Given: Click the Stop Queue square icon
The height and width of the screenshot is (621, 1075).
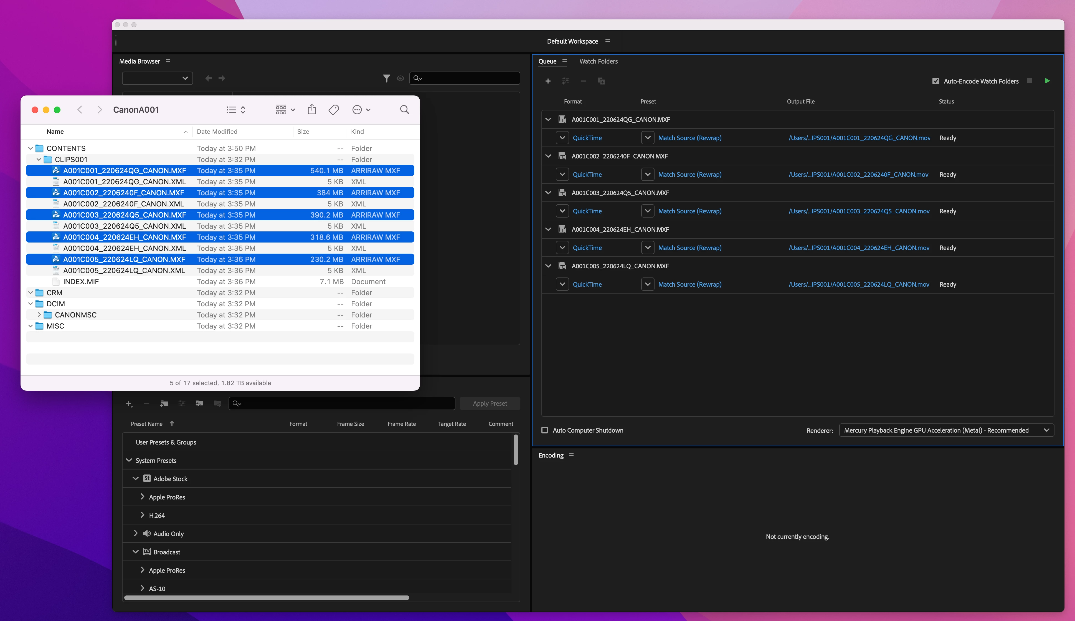Looking at the screenshot, I should (x=1030, y=81).
